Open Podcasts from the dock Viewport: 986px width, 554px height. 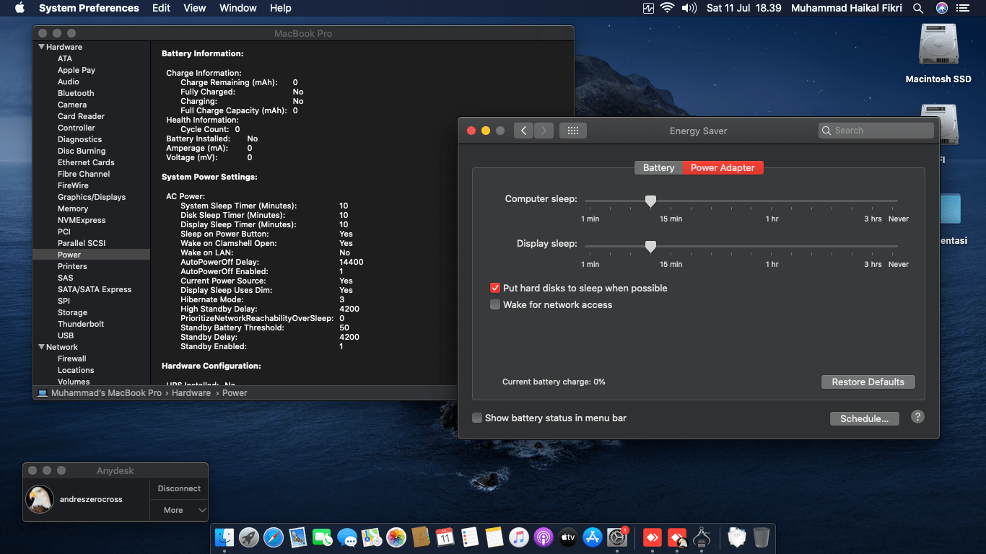pos(544,537)
